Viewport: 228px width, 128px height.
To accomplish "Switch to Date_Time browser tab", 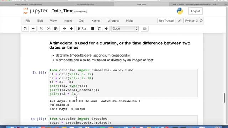I will 141,5.
